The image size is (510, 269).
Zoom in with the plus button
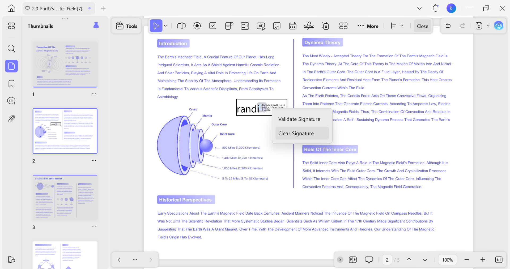point(483,259)
